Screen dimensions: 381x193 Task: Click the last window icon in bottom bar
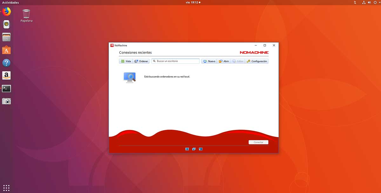[x=201, y=149]
